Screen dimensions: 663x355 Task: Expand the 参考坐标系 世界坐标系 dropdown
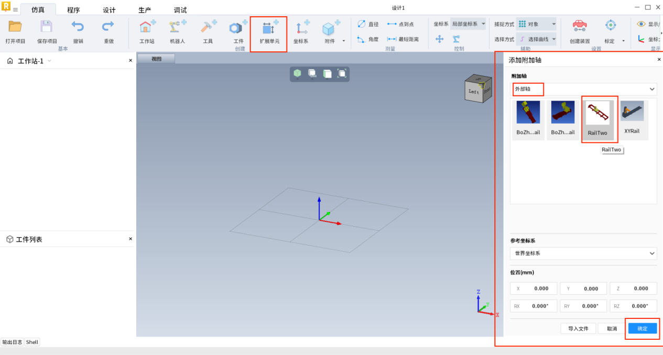pyautogui.click(x=583, y=253)
